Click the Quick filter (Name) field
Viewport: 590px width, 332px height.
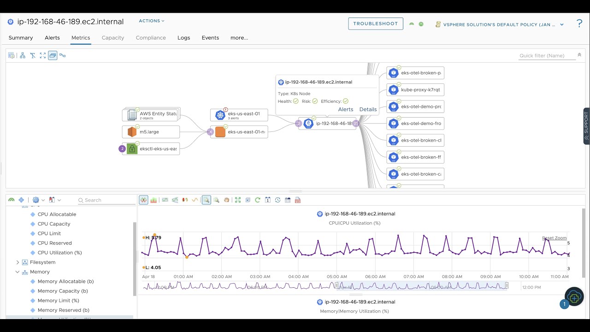point(547,55)
